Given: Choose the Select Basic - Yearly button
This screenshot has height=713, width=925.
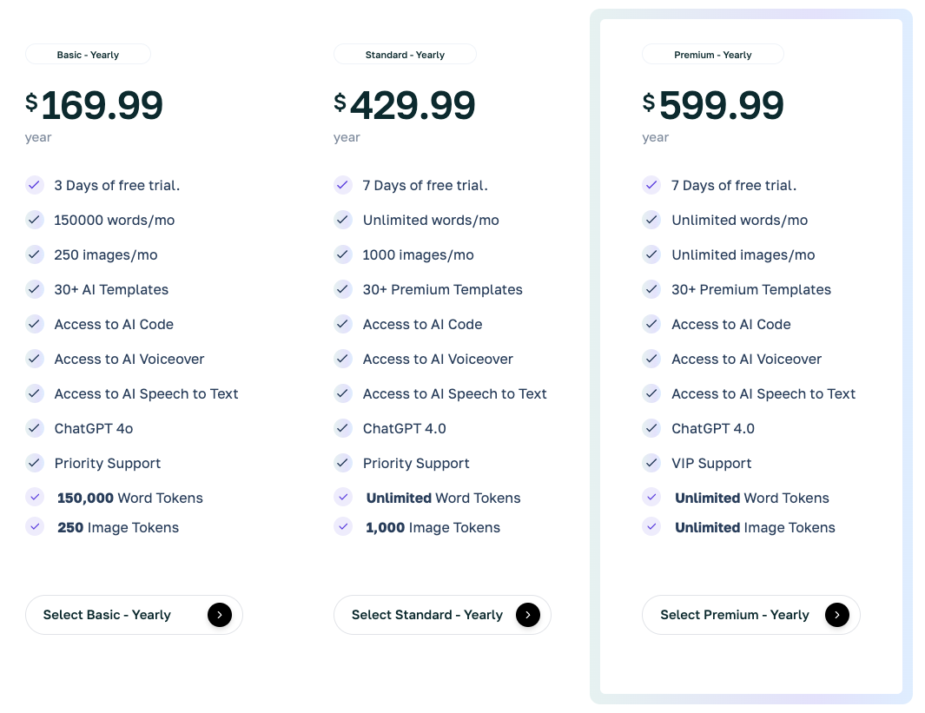Looking at the screenshot, I should (x=108, y=615).
